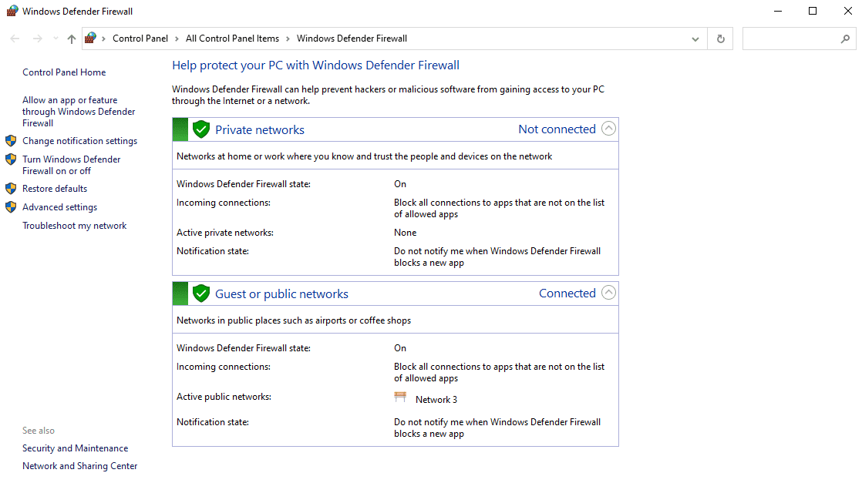Collapse the Private networks section

click(608, 129)
